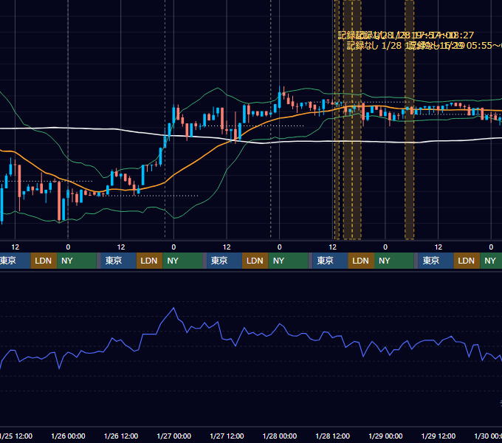This screenshot has width=502, height=443.
Task: Click the 1/27 00:00 time axis label
Action: pyautogui.click(x=173, y=436)
